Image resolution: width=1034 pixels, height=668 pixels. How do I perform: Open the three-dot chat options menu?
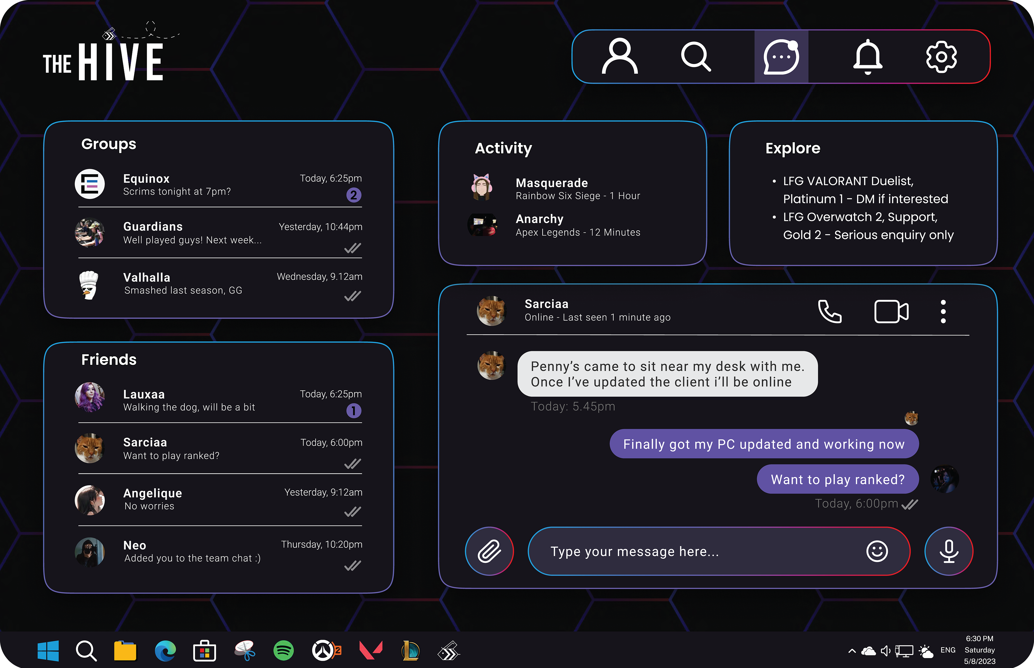click(943, 311)
